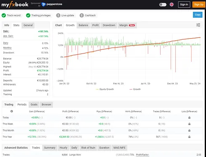Switch to the Stats tab

(16, 25)
